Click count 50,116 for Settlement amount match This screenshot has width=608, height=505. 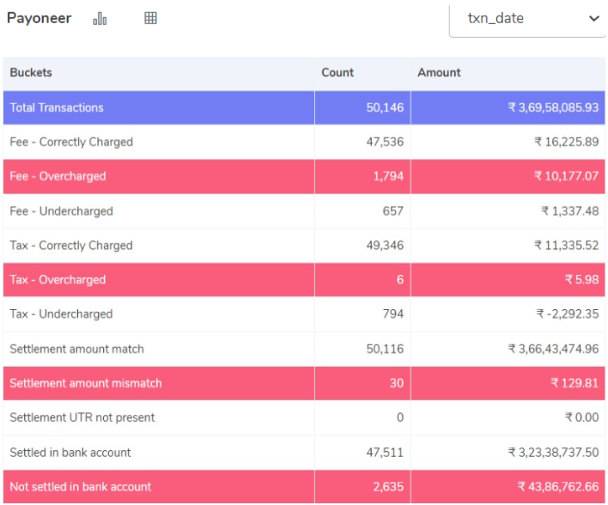[385, 349]
